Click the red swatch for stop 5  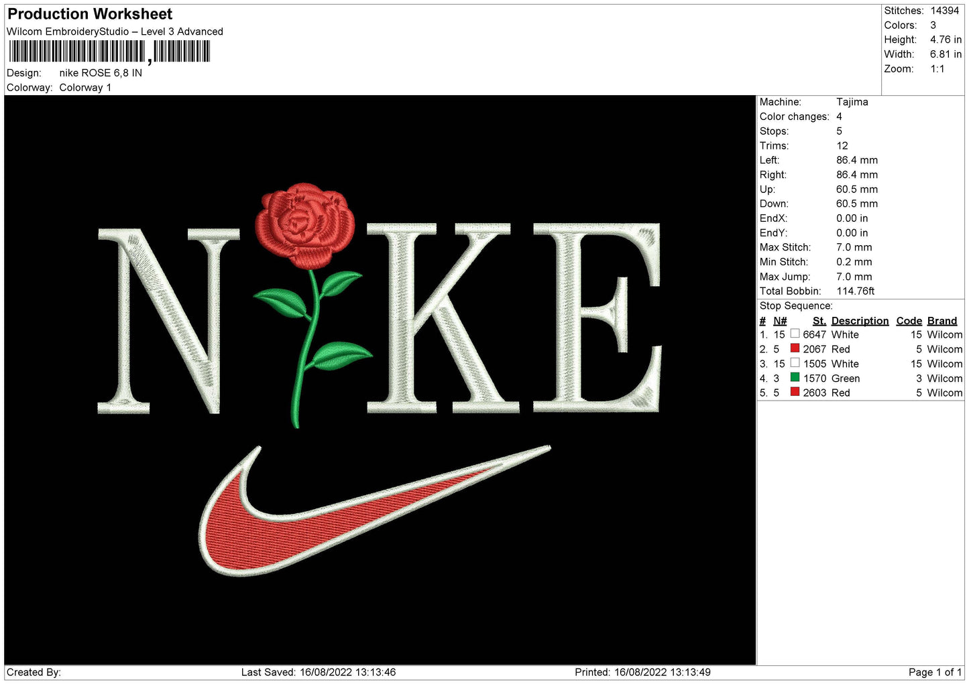pyautogui.click(x=795, y=392)
